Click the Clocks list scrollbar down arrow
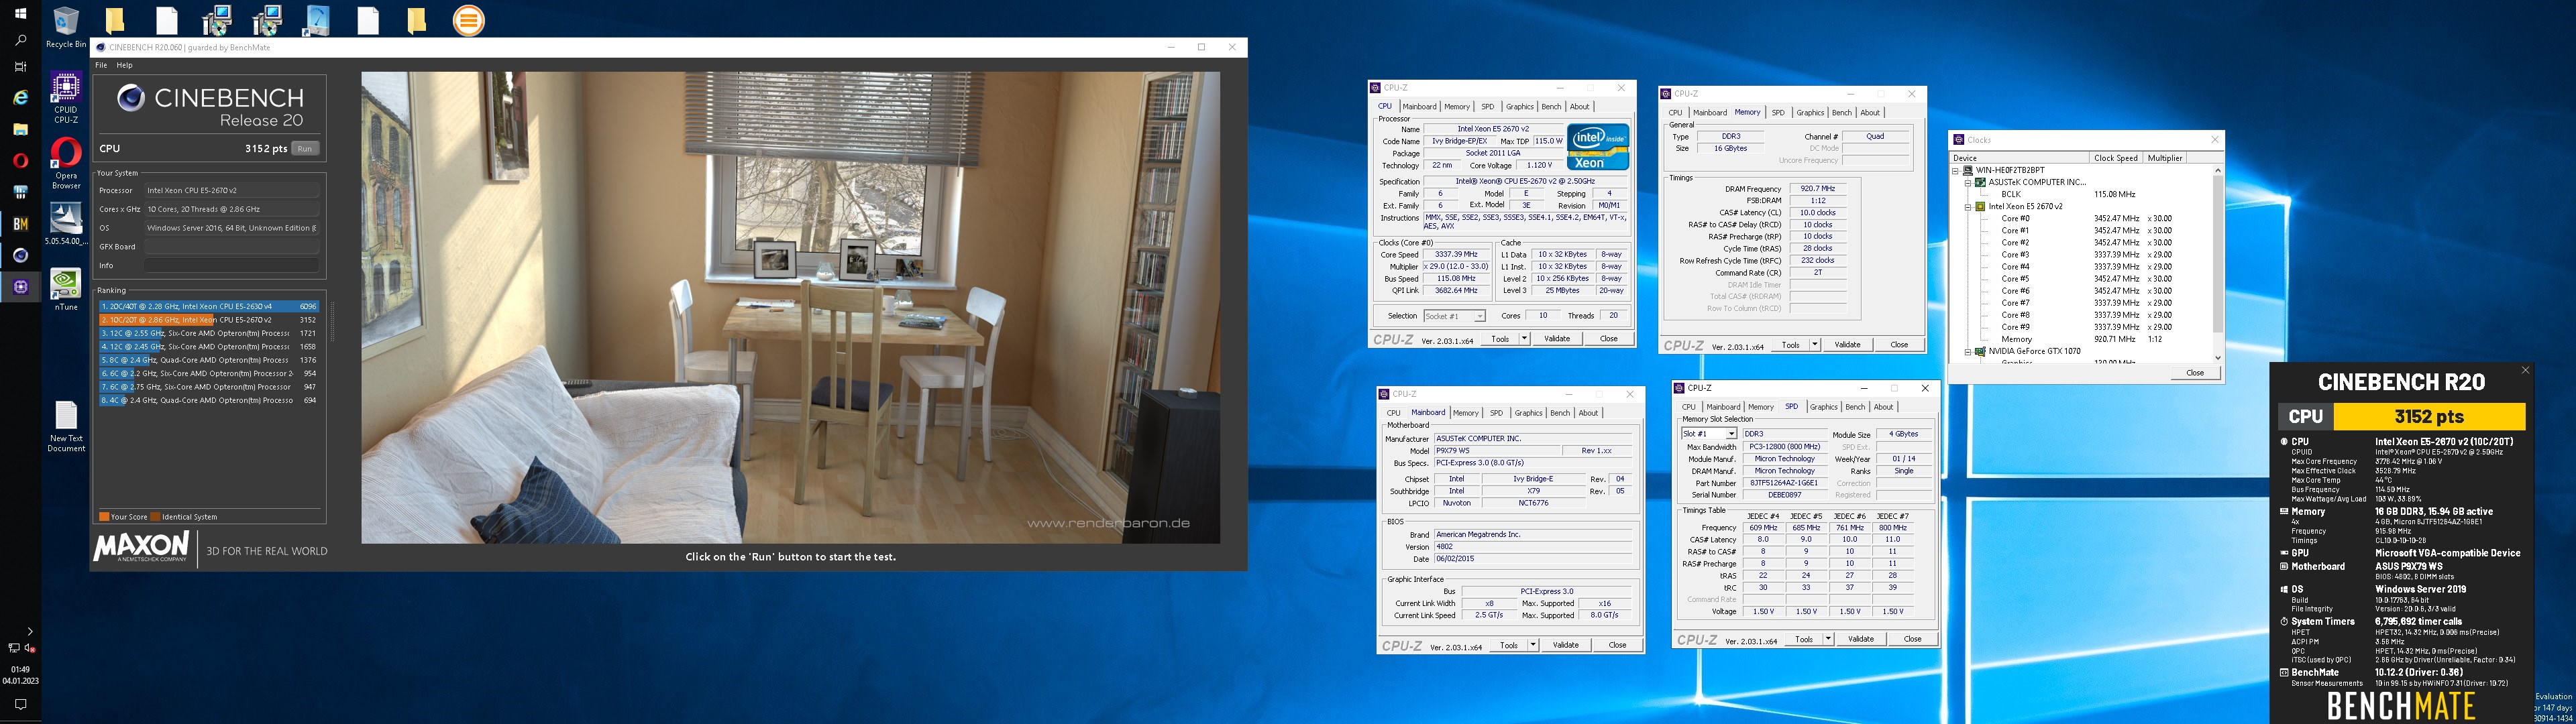 coord(2217,357)
